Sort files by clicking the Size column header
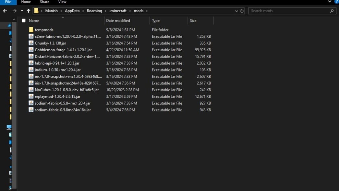339x191 pixels. 193,20
